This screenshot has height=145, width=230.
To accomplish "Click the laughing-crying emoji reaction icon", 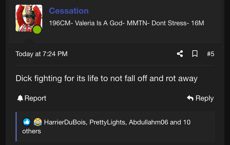I will coord(37,122).
